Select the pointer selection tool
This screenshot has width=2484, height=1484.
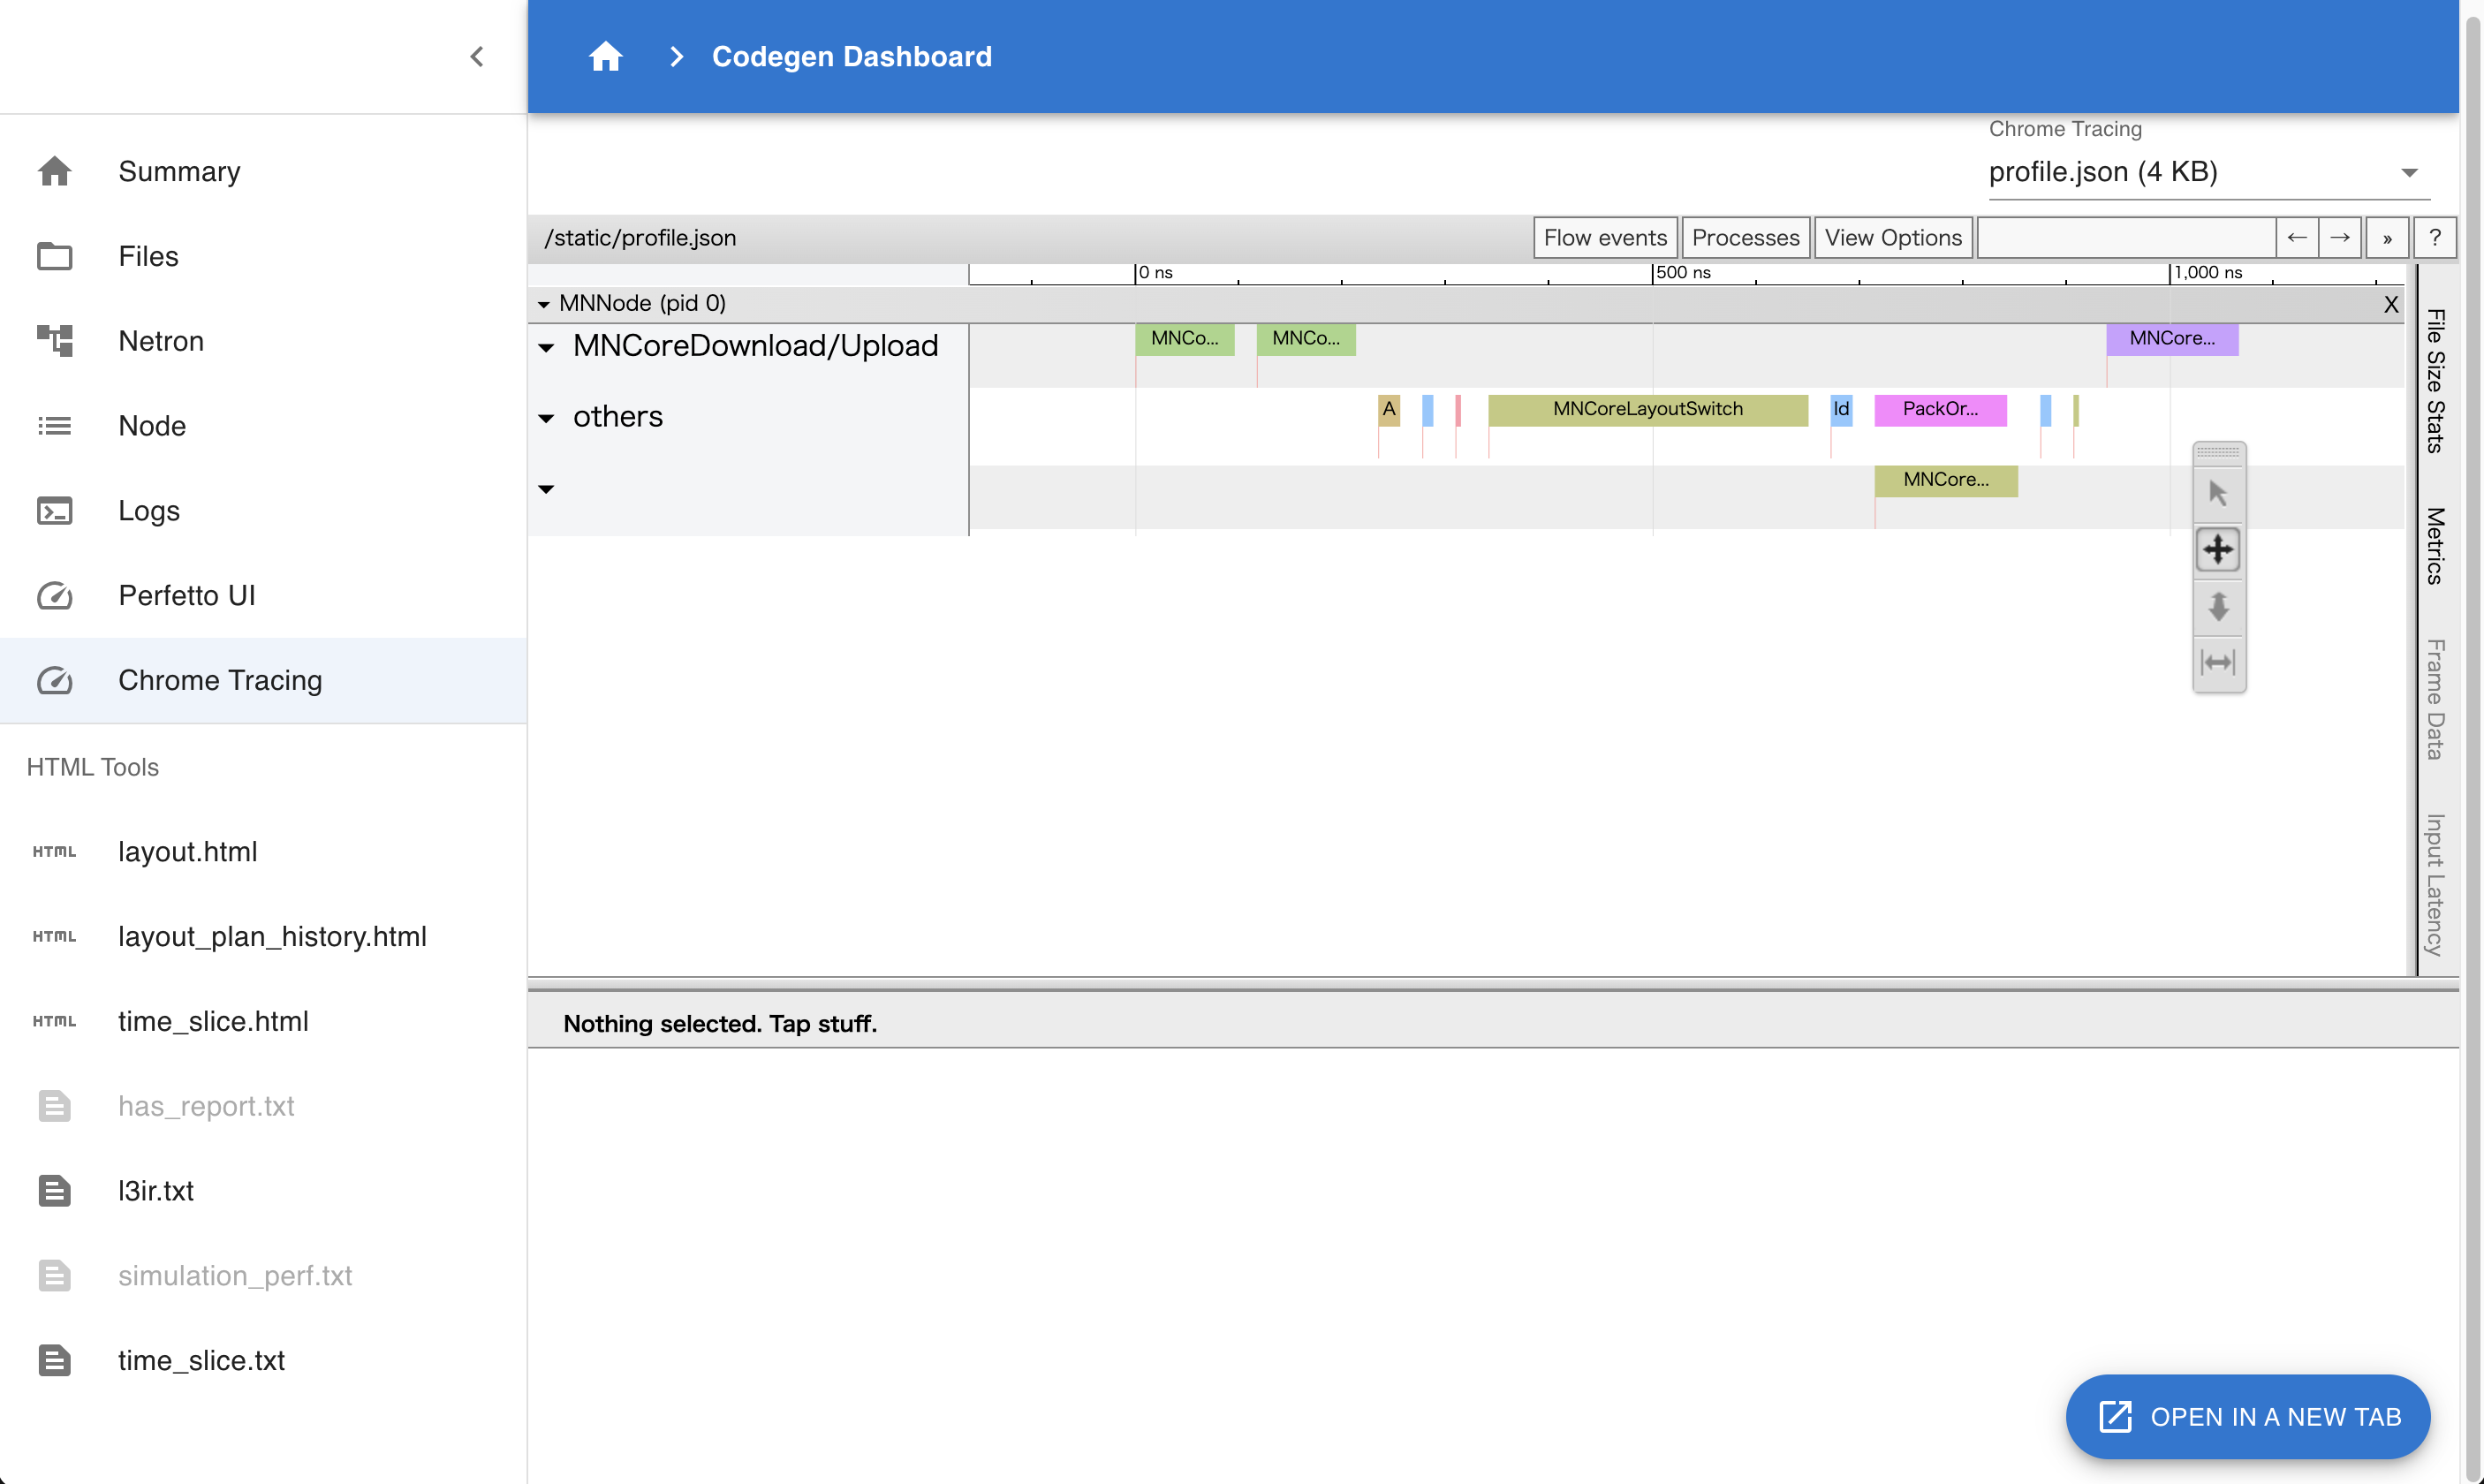click(x=2217, y=493)
